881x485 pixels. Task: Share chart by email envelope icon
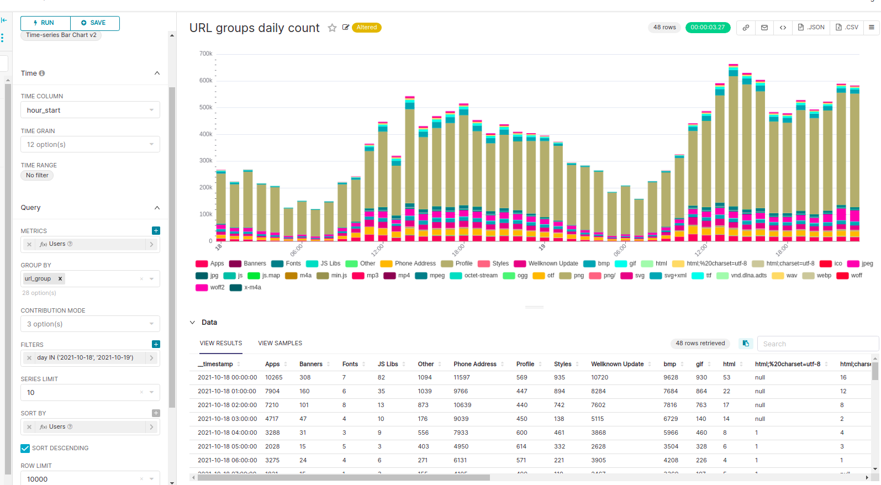tap(764, 28)
